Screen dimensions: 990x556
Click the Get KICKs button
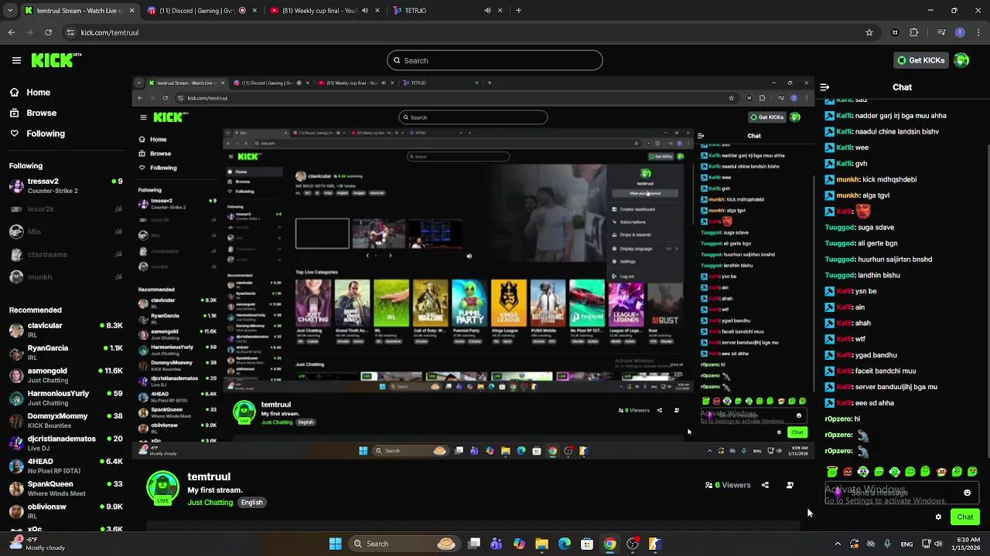point(920,60)
